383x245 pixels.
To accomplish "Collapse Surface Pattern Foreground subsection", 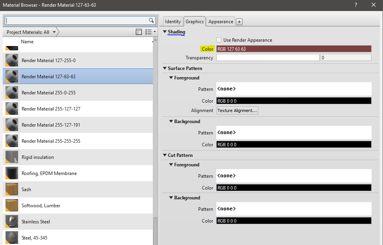I will 171,78.
